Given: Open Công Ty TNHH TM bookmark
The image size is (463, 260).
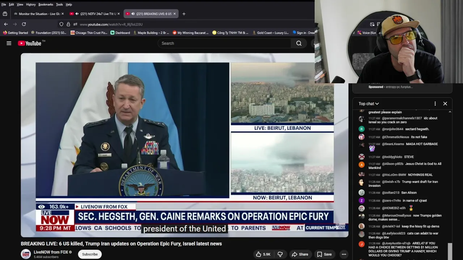Looking at the screenshot, I should pos(230,32).
